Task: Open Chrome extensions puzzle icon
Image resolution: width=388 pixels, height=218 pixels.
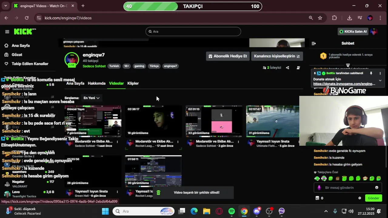Action: click(334, 18)
